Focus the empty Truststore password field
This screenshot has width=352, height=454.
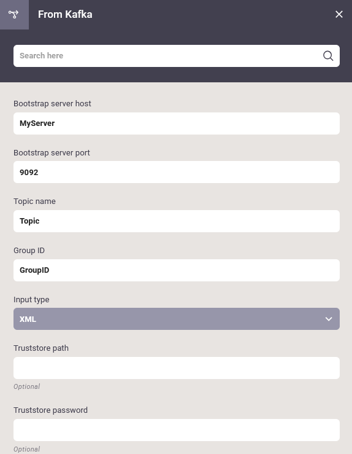(176, 430)
